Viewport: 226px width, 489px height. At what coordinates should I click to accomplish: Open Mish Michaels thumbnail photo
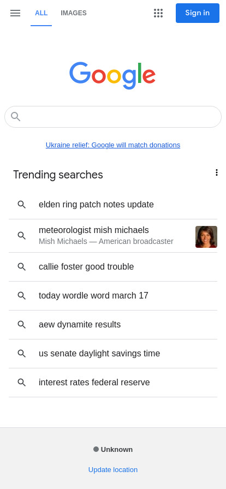pos(206,237)
